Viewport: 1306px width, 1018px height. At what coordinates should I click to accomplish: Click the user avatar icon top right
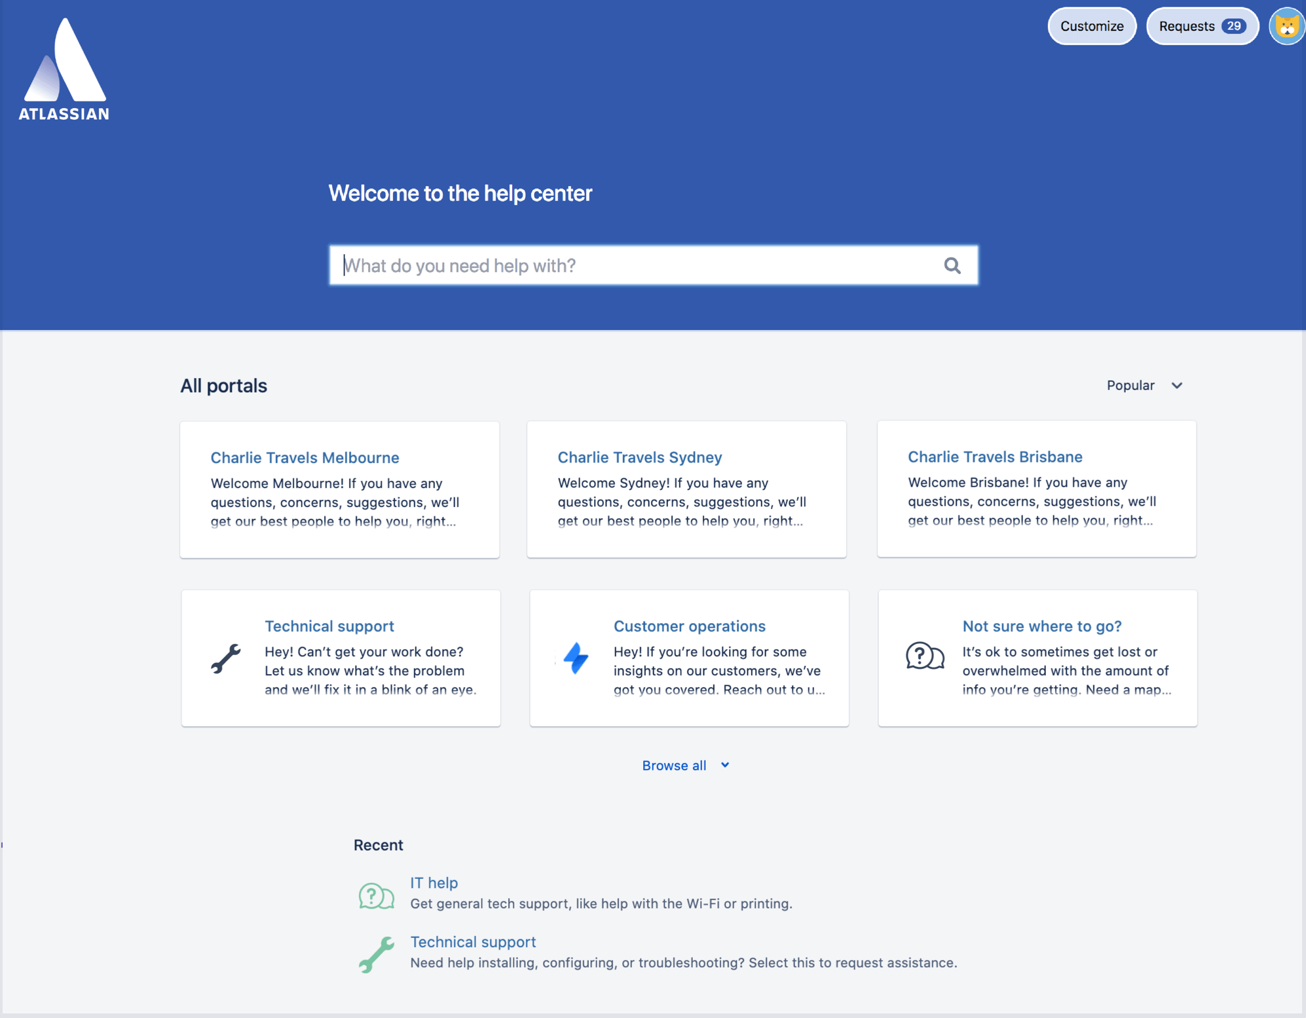(x=1285, y=26)
